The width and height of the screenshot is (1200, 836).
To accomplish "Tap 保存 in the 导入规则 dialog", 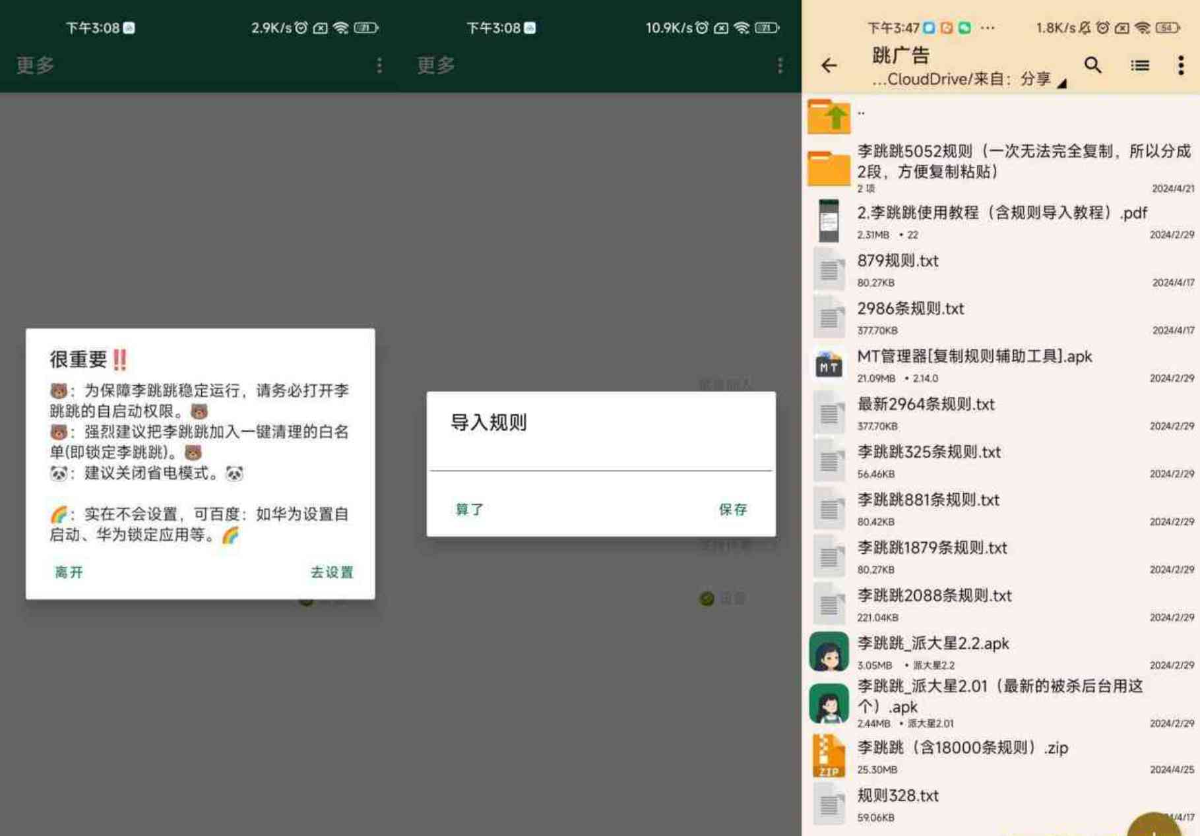I will coord(733,510).
